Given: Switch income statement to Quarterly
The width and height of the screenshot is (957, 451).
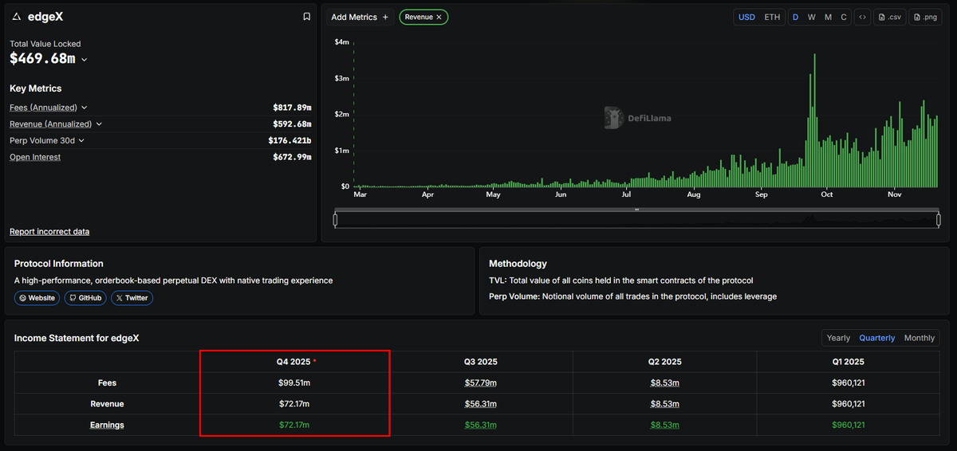Looking at the screenshot, I should coord(876,338).
